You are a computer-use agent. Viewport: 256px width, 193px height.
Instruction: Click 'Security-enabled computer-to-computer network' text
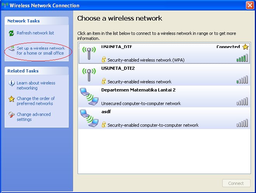click(153, 125)
